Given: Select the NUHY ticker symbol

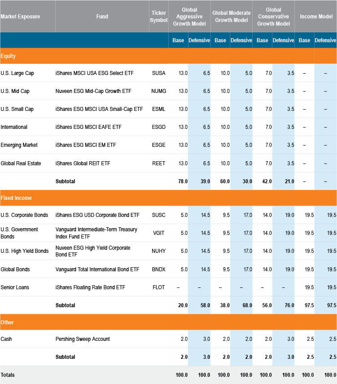Looking at the screenshot, I should click(x=158, y=251).
